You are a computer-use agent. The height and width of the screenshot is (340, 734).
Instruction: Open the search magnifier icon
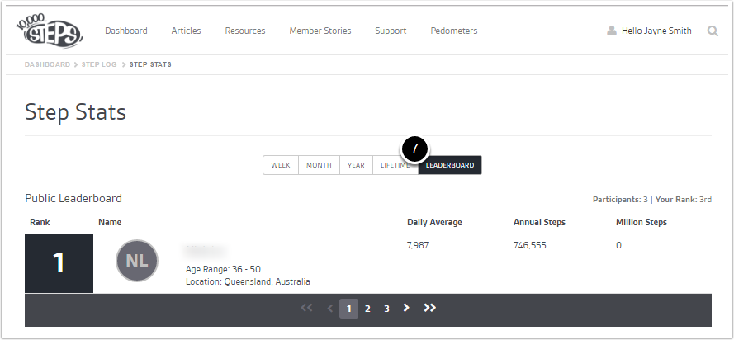coord(713,31)
